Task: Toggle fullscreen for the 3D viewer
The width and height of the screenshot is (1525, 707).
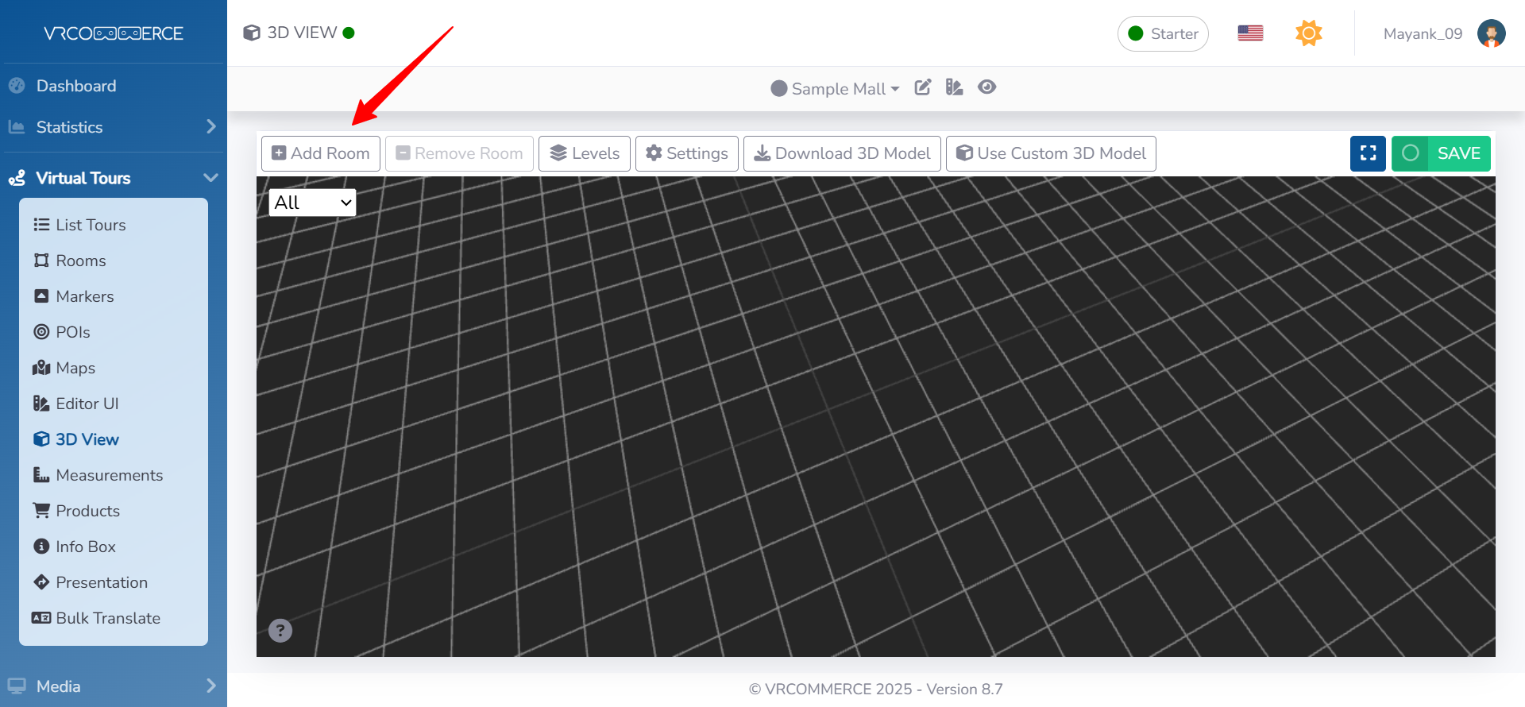Action: 1368,153
